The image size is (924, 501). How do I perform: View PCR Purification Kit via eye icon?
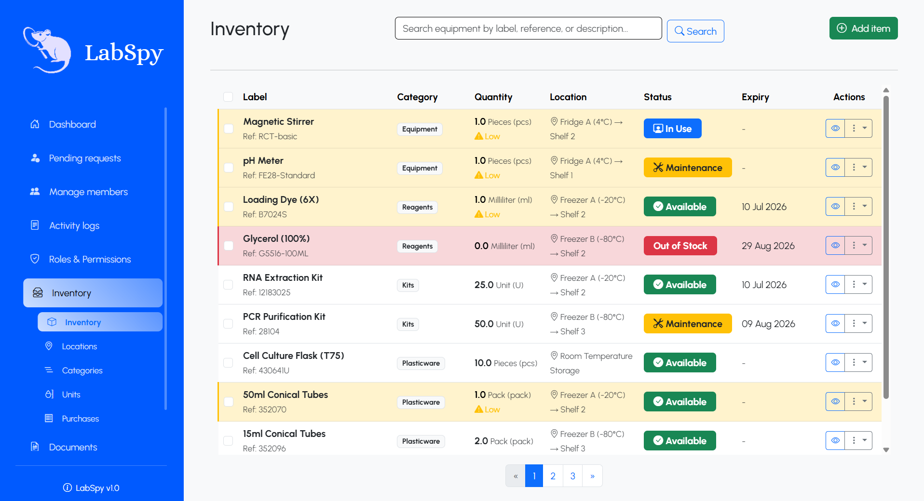pos(835,323)
